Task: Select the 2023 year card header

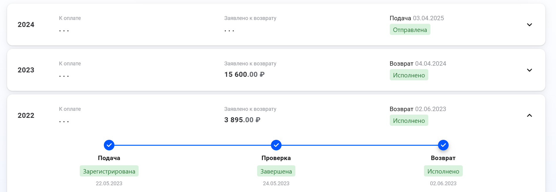Action: tap(26, 70)
